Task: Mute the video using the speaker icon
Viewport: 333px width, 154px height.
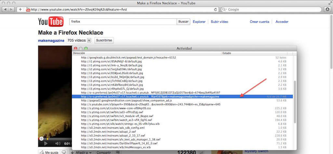Action: [58, 144]
